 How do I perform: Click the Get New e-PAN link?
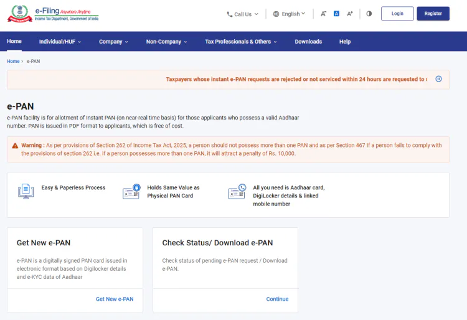115,299
